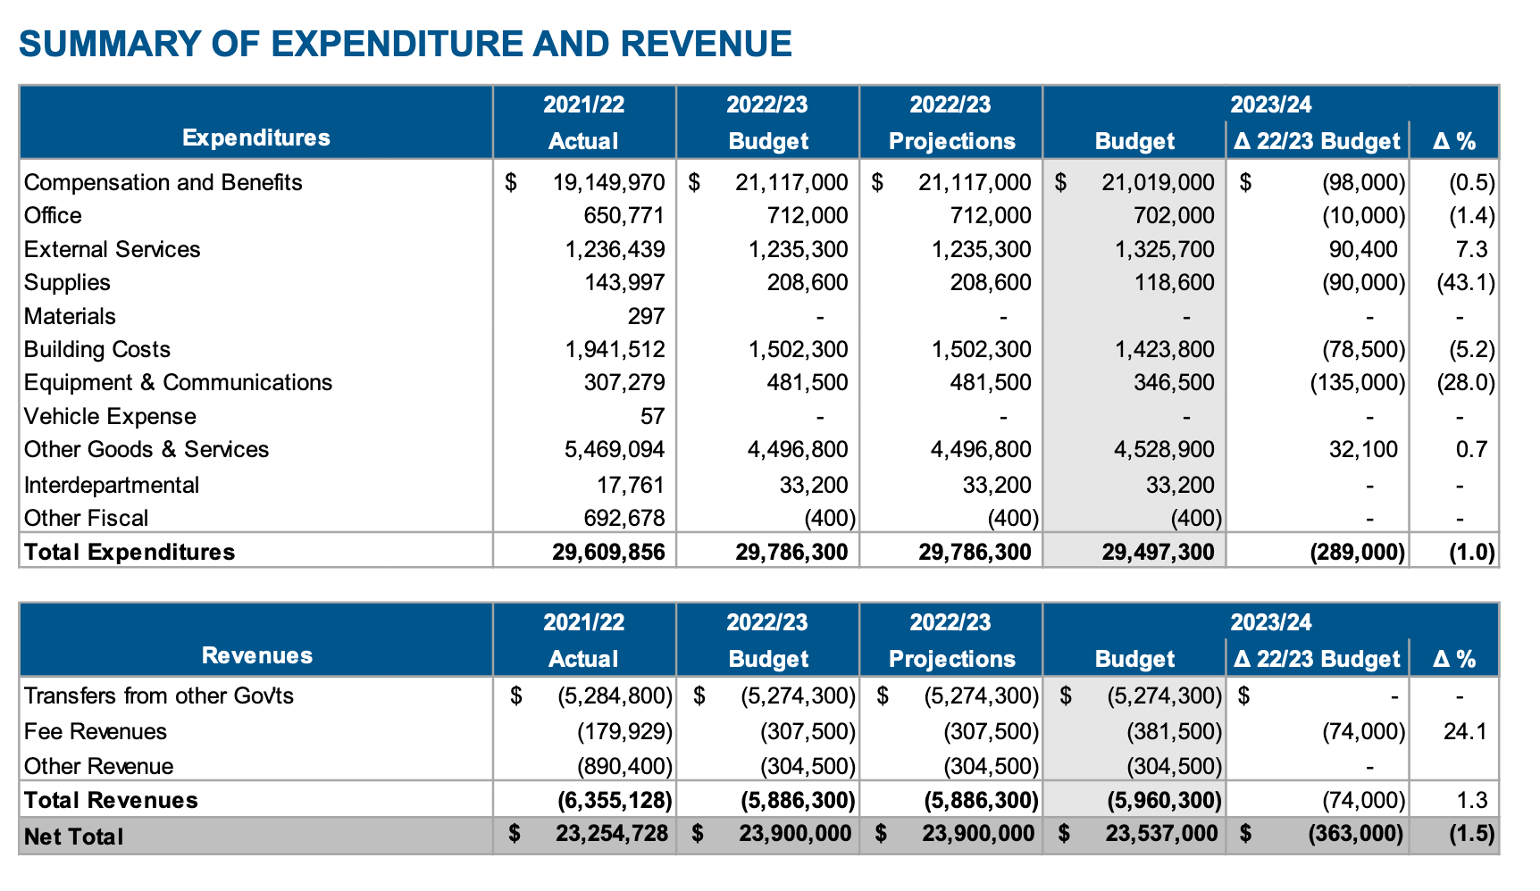Select the 5,469,094 Other Goods value
Viewport: 1540px width, 891px height.
[x=615, y=449]
